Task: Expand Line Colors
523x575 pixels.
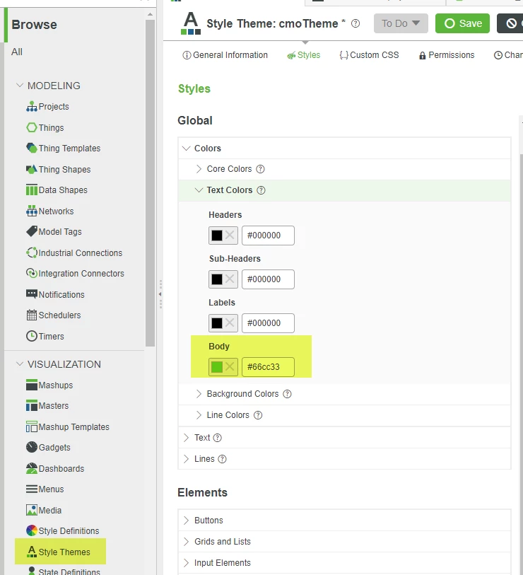Action: 199,415
